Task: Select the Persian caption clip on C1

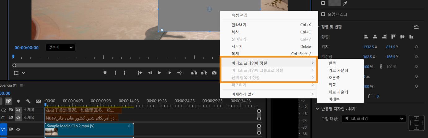Action: [82, 118]
